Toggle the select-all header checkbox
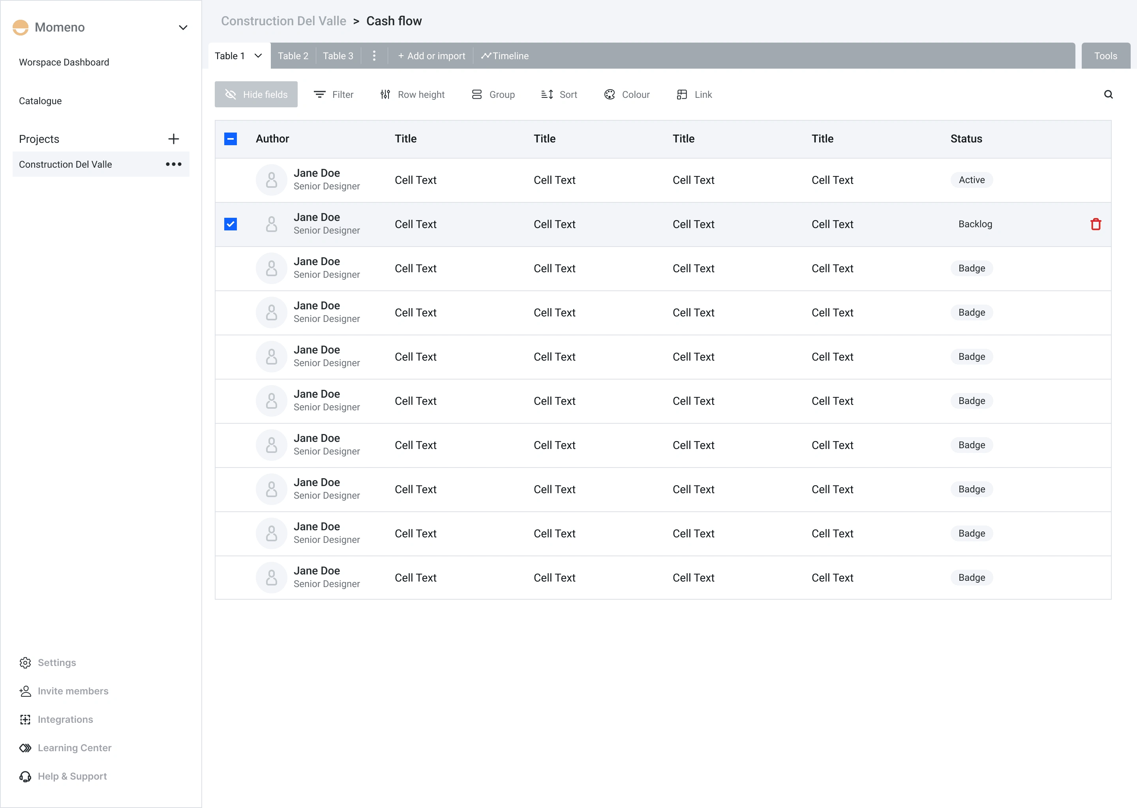This screenshot has width=1137, height=808. point(231,139)
